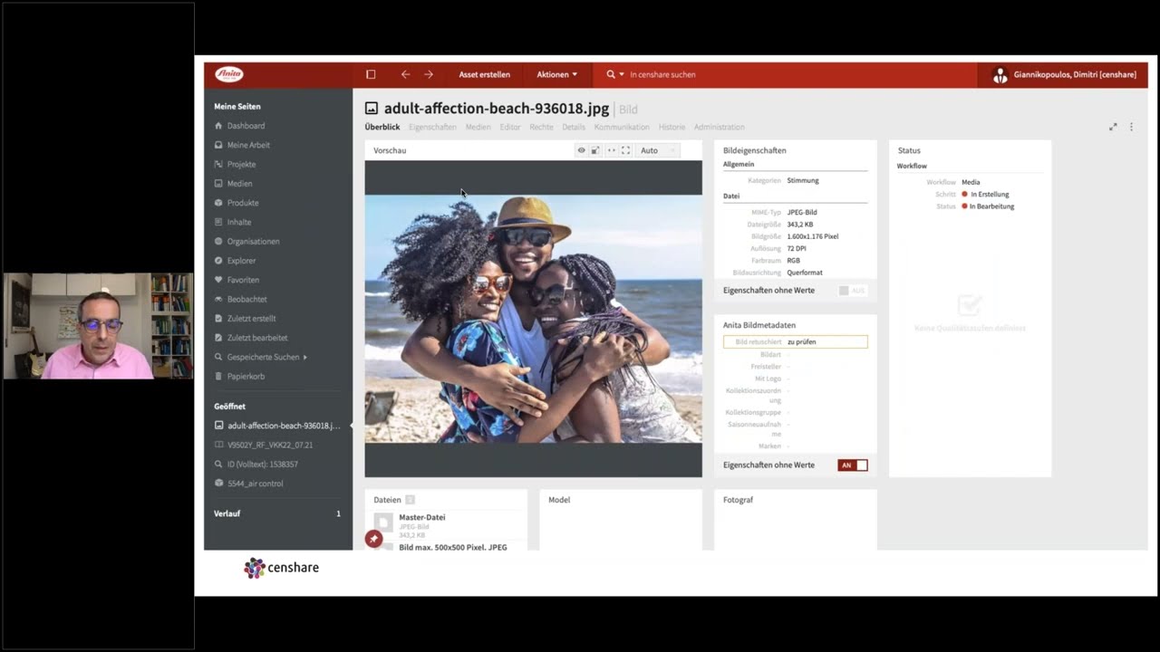Open Favoriten in the sidebar
1160x652 pixels.
pos(243,280)
